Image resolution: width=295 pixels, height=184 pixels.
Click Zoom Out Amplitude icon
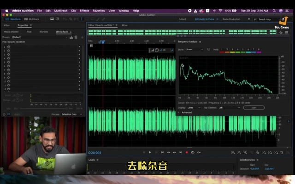point(239,152)
